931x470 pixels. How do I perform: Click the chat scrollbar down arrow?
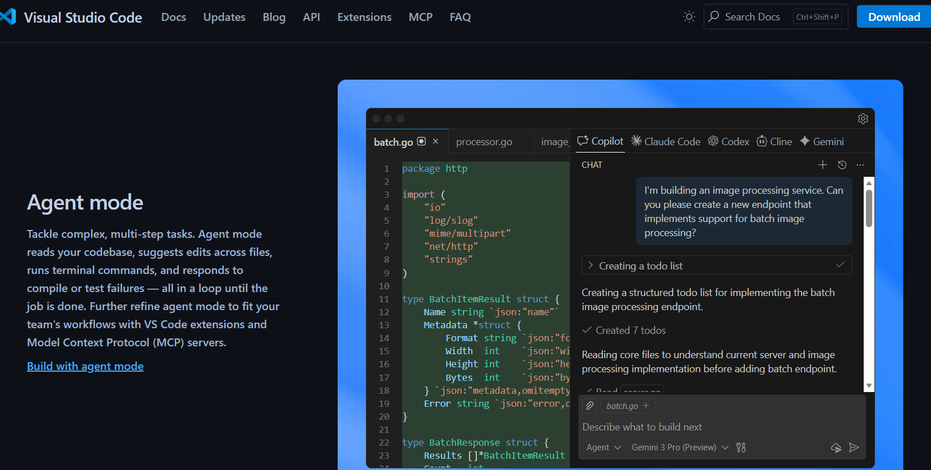point(869,386)
